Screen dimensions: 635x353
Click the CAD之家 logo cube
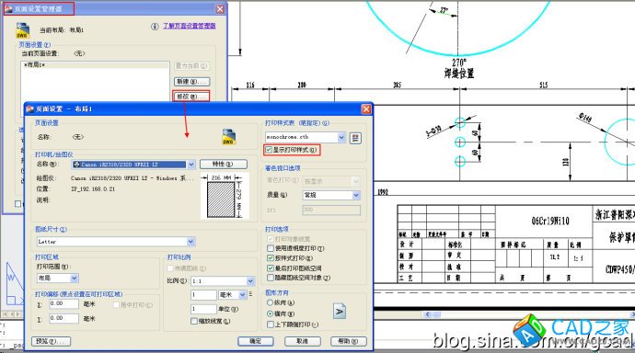529,331
